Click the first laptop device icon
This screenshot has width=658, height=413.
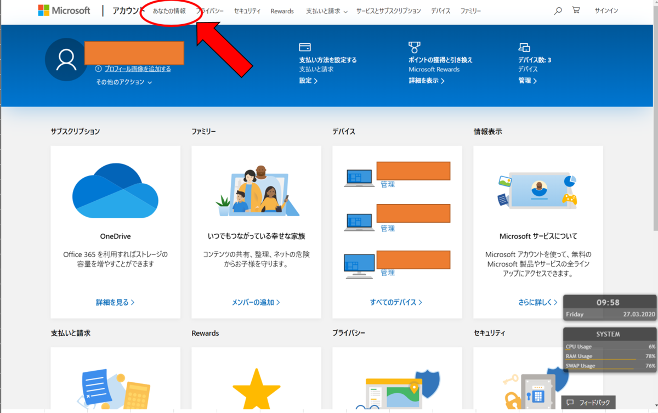(x=359, y=178)
